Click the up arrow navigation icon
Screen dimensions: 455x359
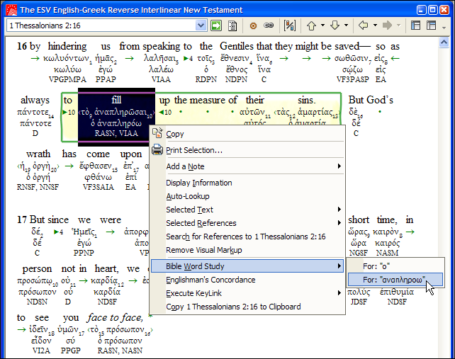coord(311,25)
